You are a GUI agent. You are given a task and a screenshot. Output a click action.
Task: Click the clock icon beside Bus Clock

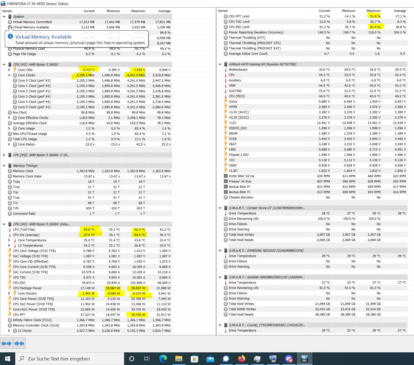10,112
